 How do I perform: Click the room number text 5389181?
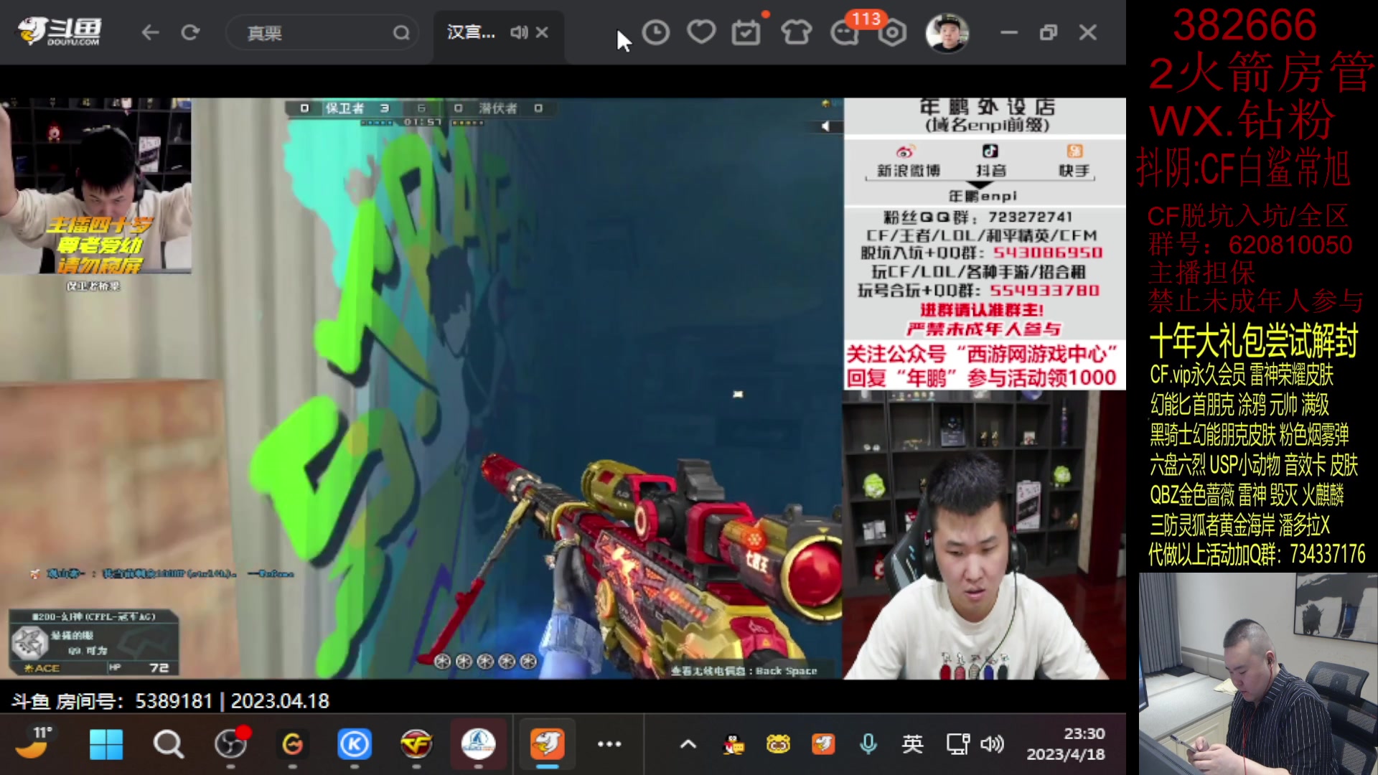pos(174,701)
